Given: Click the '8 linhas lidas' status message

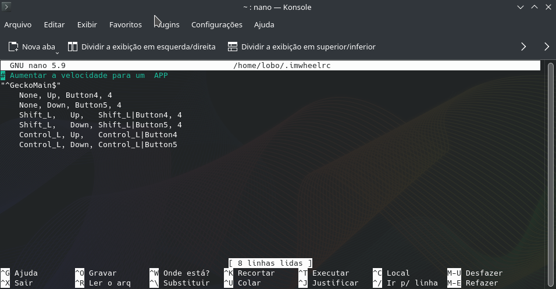Looking at the screenshot, I should (x=270, y=263).
